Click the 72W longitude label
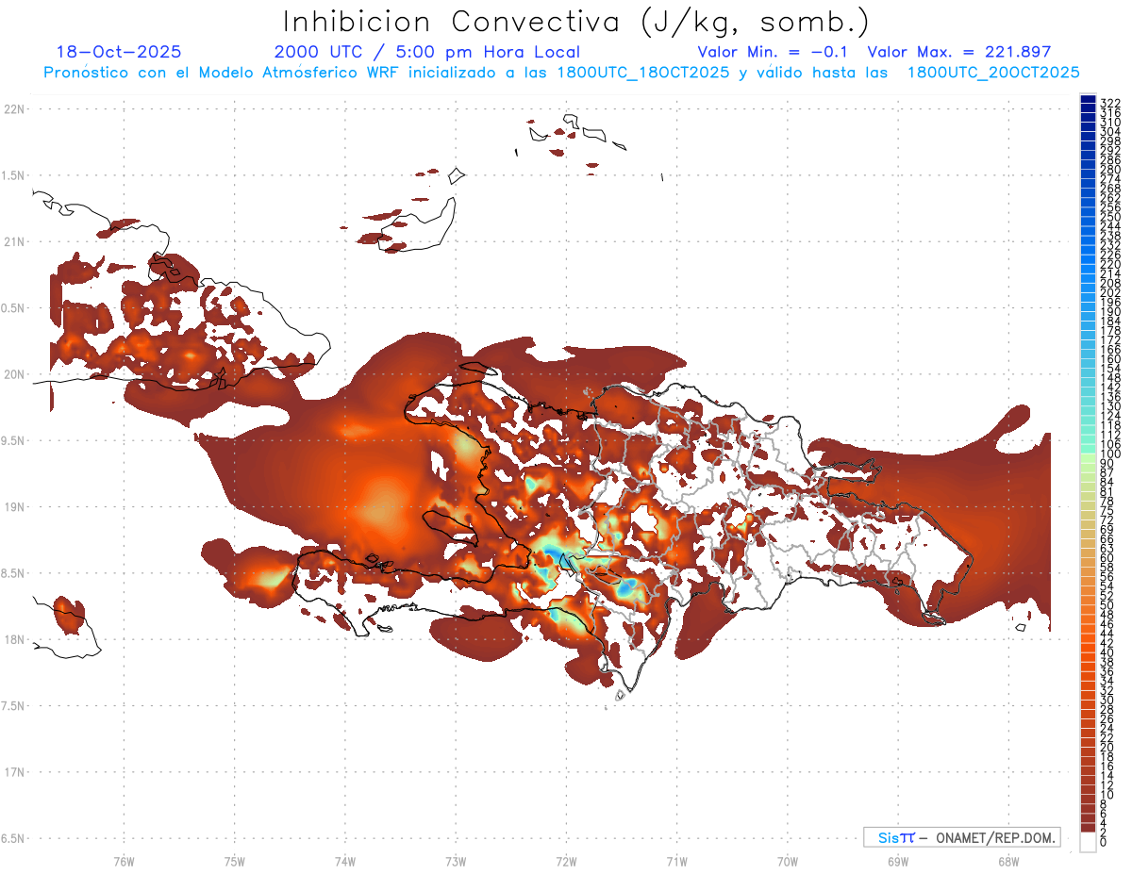 coord(566,861)
